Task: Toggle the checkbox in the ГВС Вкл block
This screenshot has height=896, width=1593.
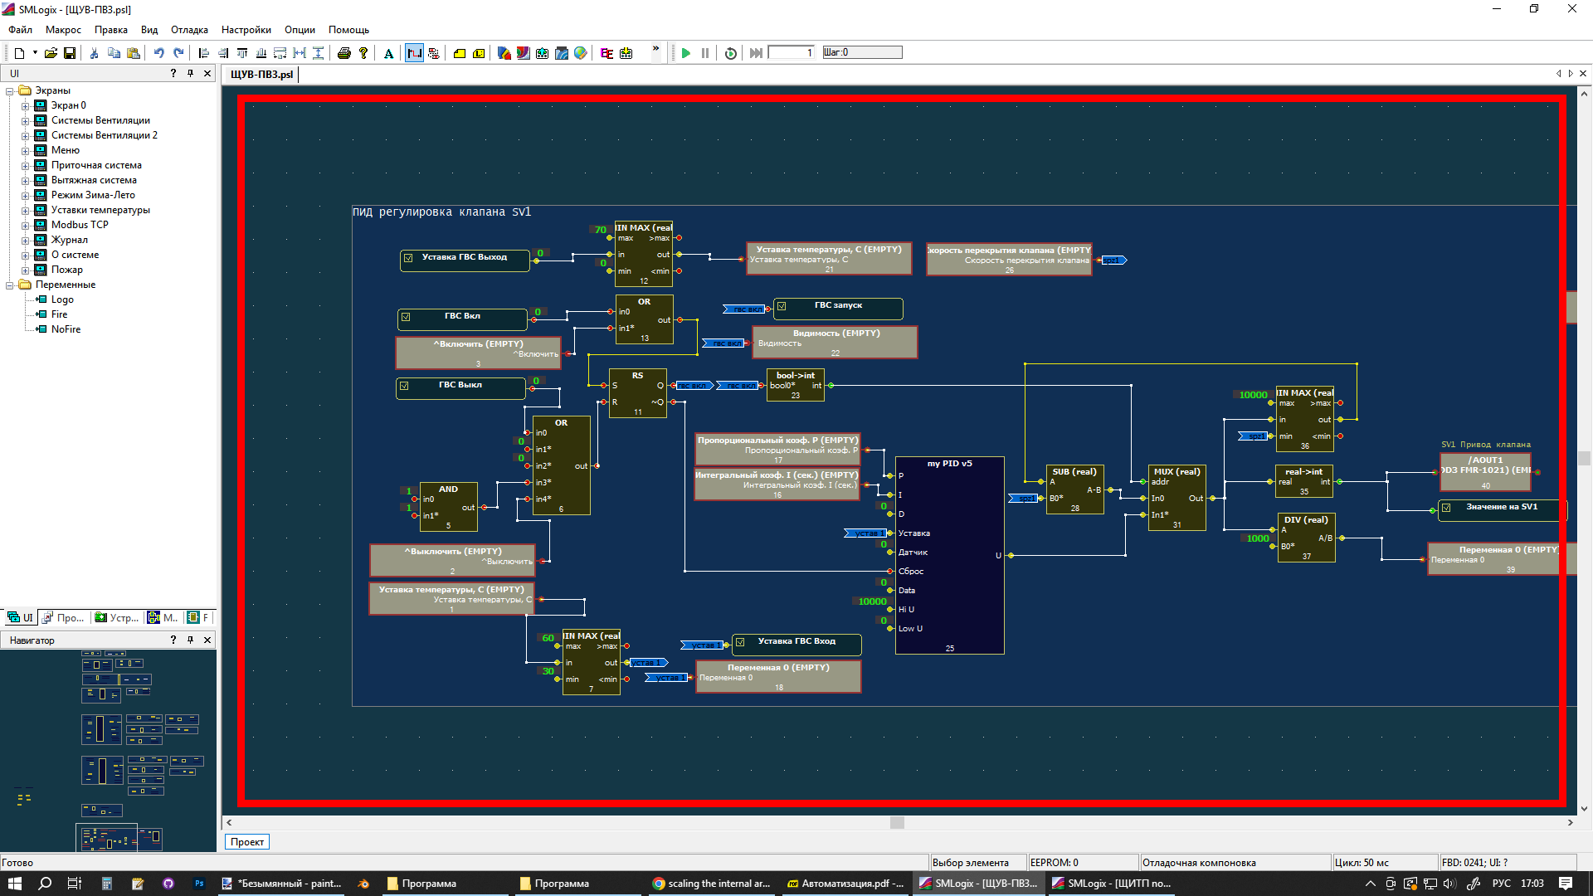Action: tap(407, 318)
